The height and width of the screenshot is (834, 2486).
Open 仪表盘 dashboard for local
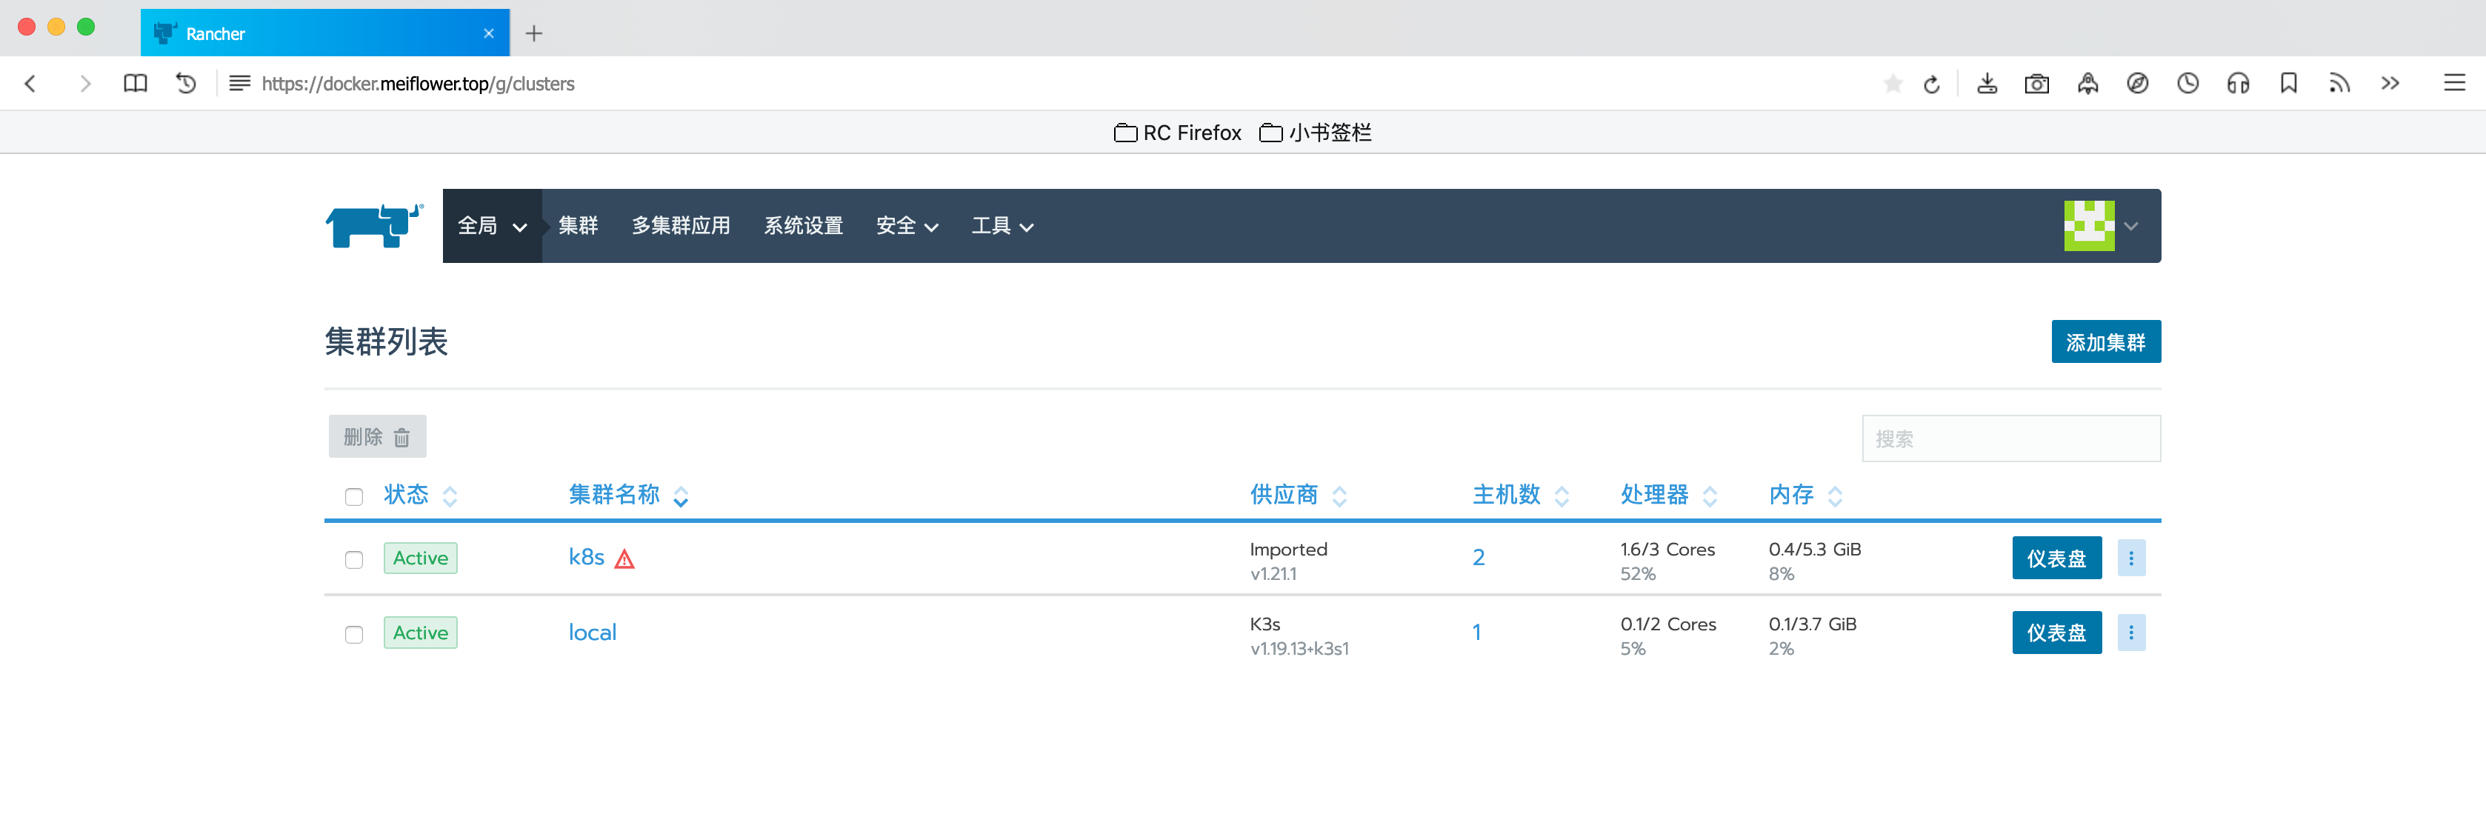(2056, 633)
